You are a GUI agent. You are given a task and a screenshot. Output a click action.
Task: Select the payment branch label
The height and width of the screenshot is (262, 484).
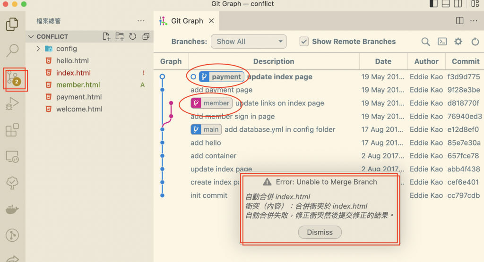tap(222, 77)
